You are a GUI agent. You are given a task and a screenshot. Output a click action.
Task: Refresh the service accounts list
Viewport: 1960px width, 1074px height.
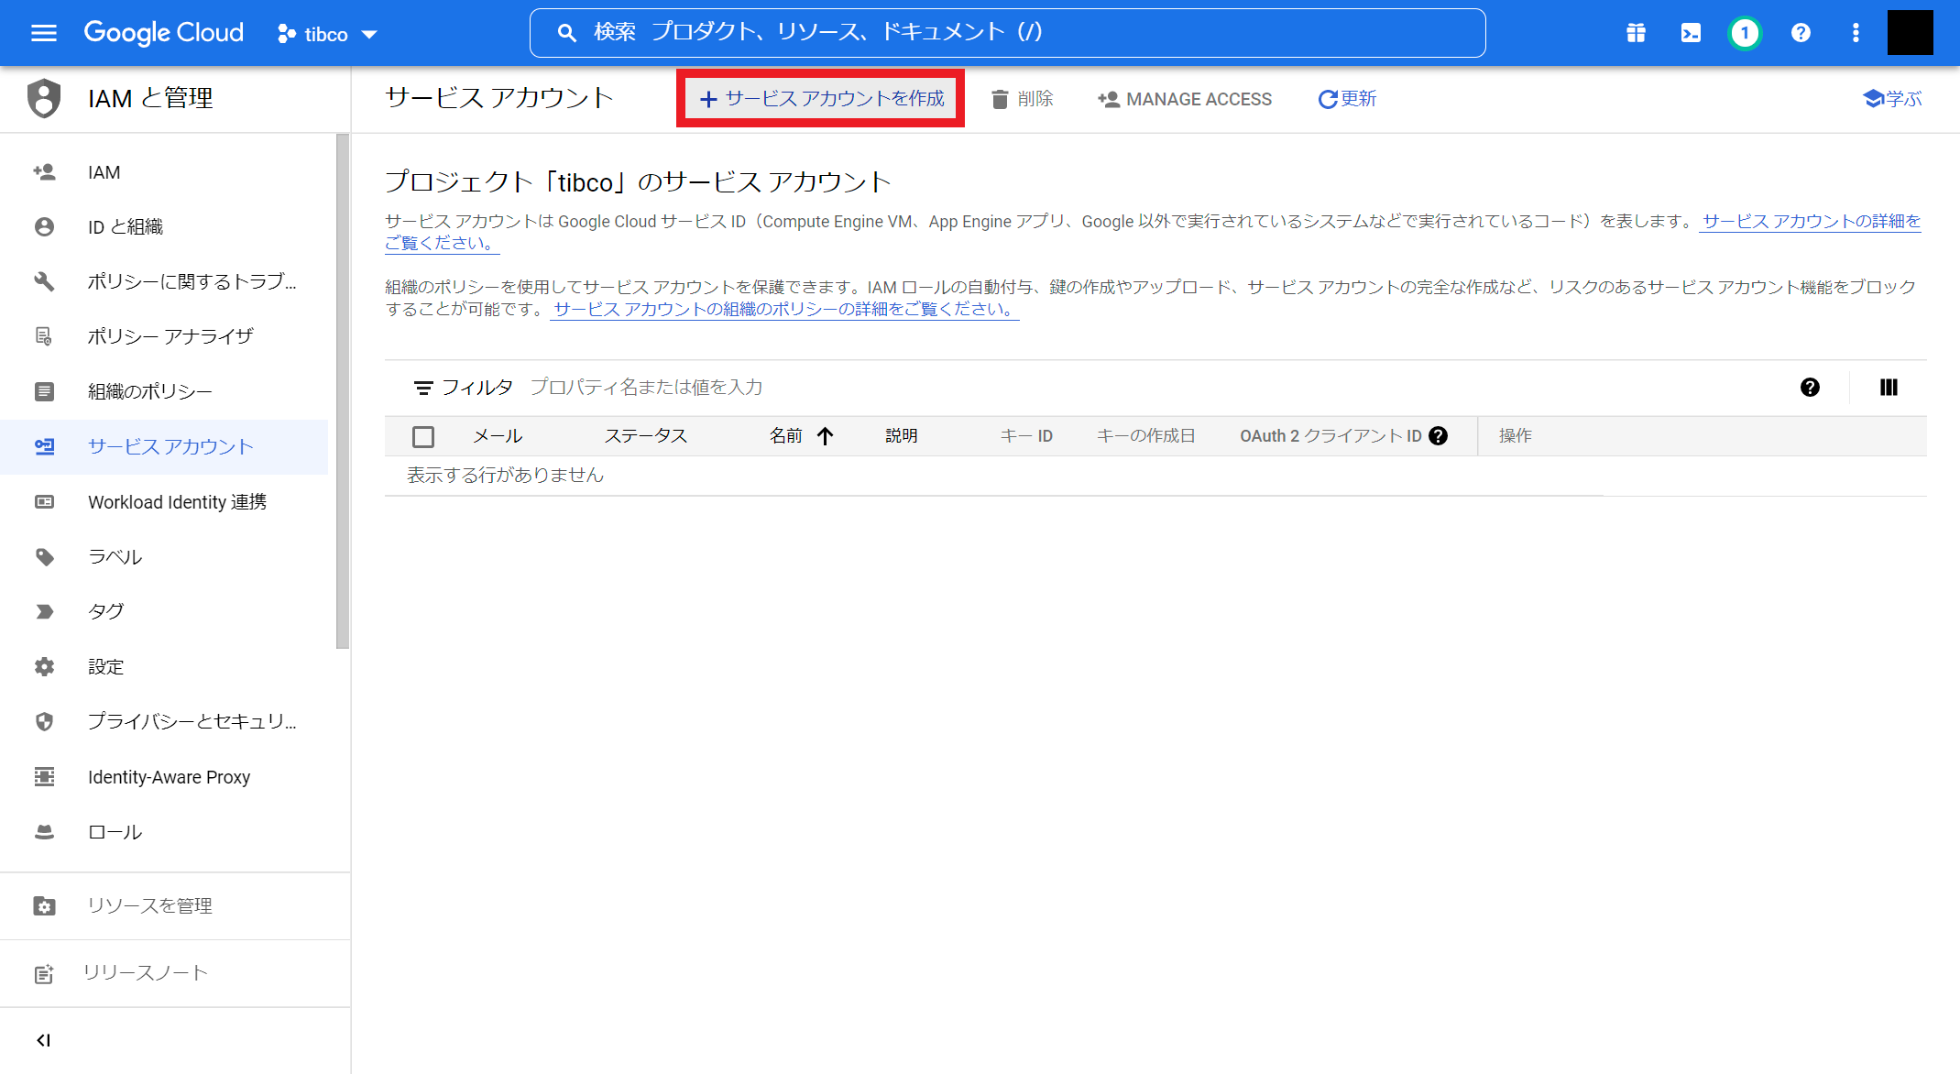pyautogui.click(x=1347, y=99)
